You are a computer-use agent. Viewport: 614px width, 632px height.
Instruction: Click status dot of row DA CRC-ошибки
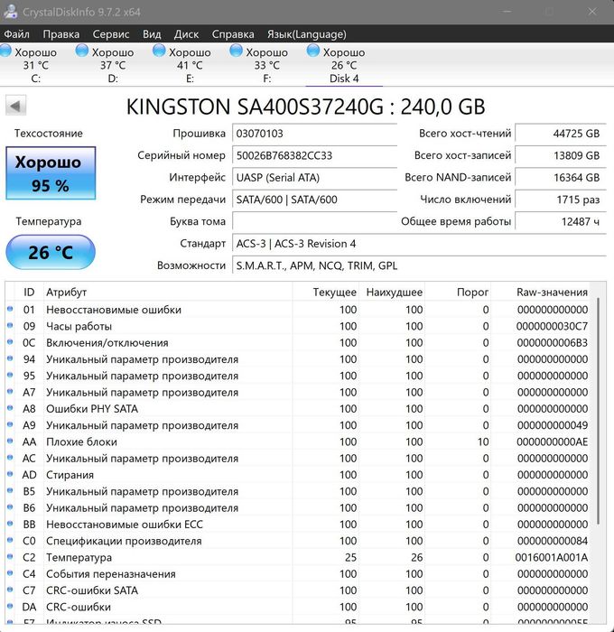[10, 606]
